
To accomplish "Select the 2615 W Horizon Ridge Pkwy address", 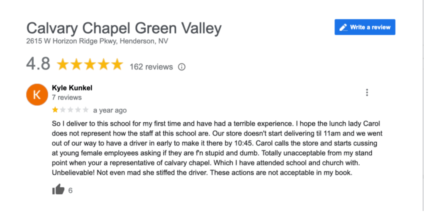I will pyautogui.click(x=97, y=41).
